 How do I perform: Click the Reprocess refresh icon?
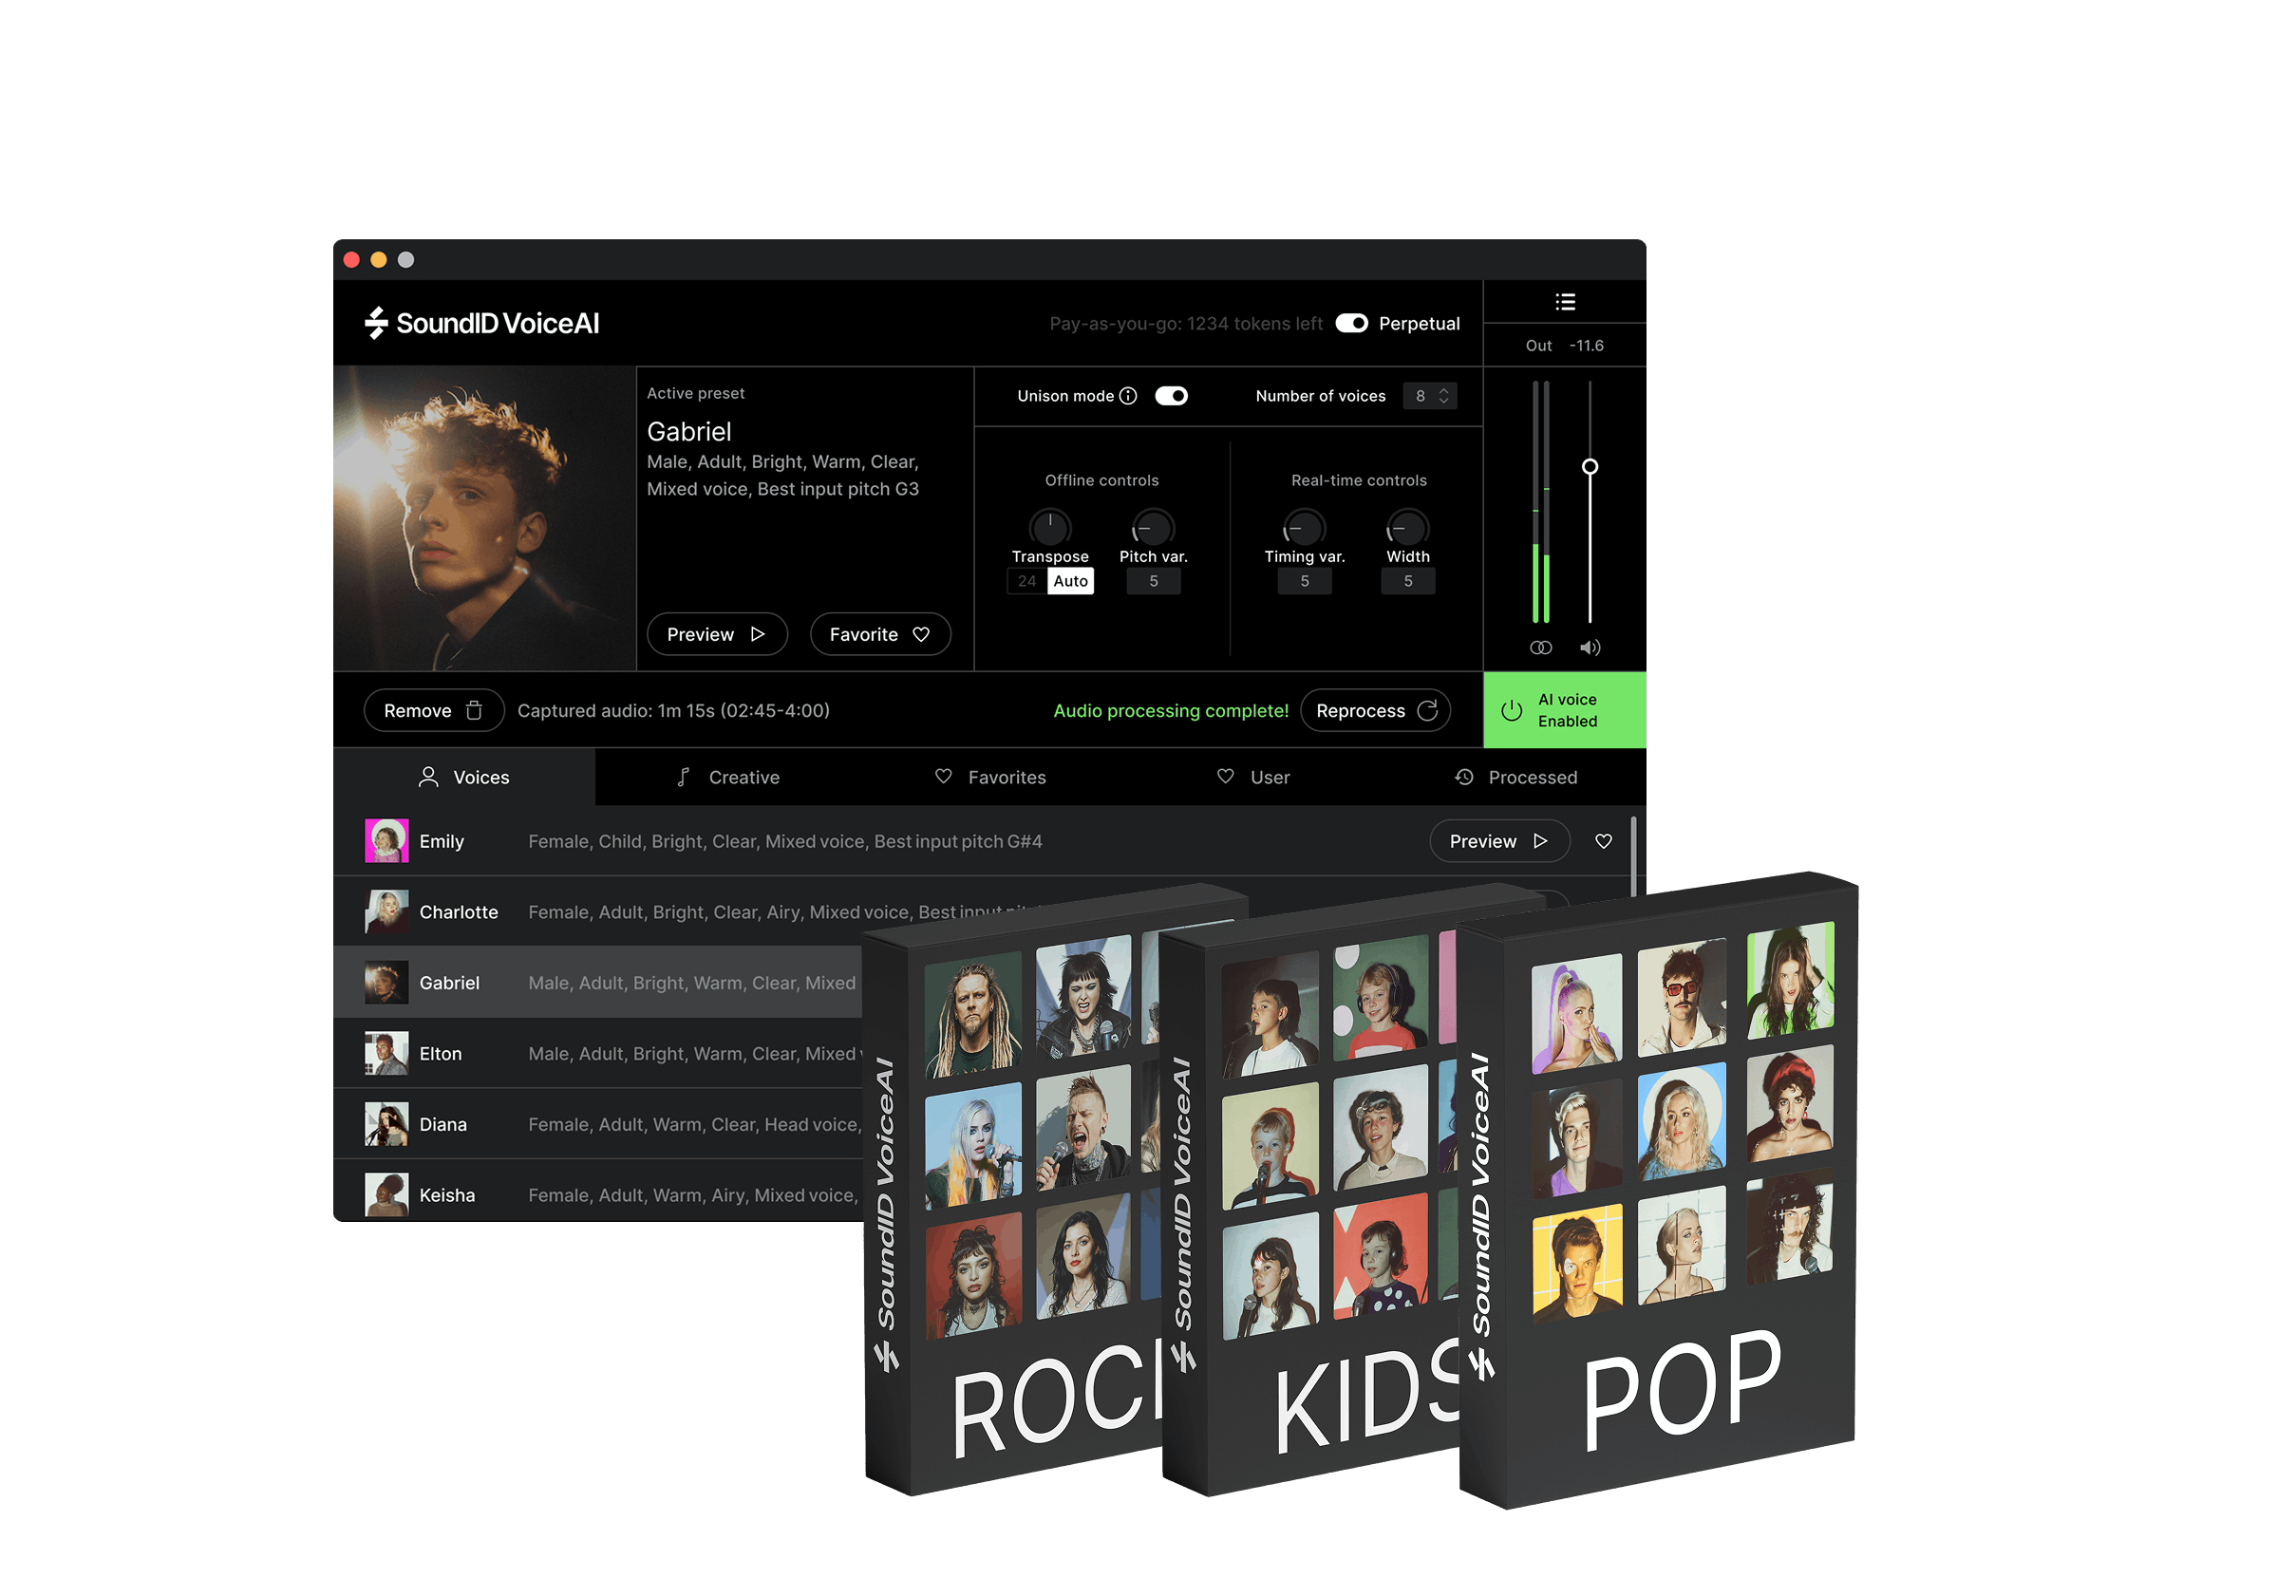1428,710
